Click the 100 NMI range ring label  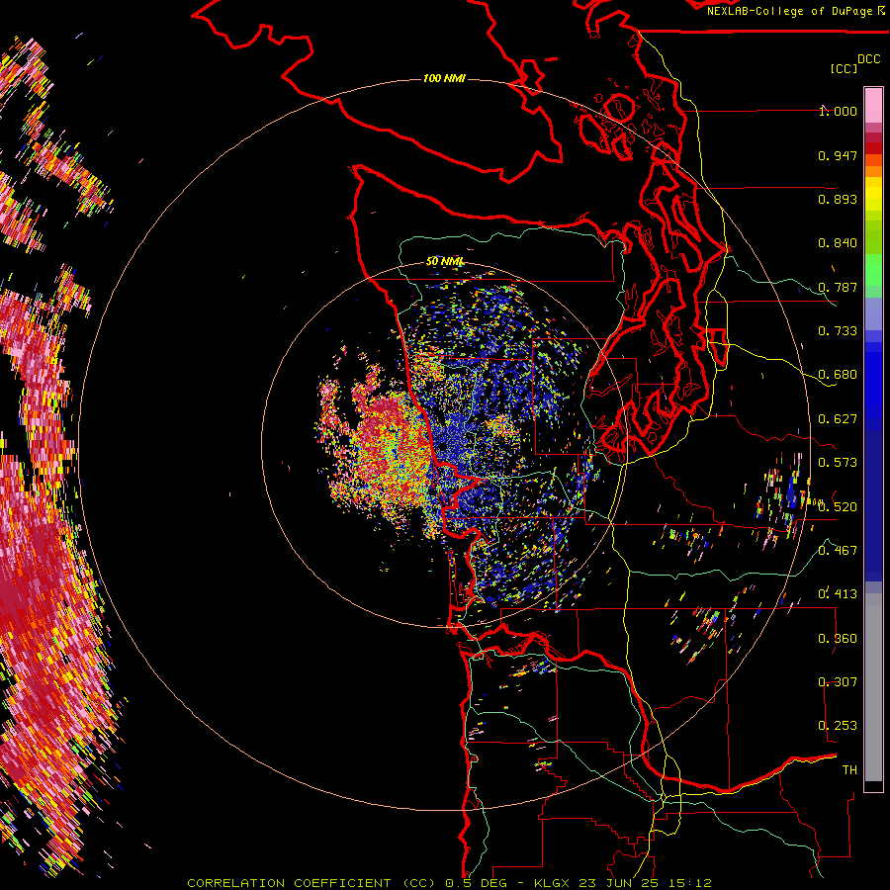click(444, 78)
